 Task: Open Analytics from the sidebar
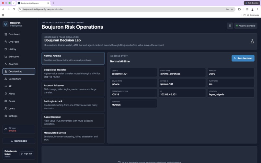[19, 64]
